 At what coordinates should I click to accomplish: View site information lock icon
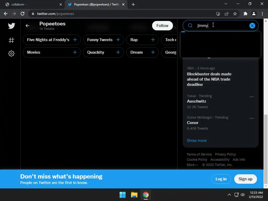tap(33, 14)
